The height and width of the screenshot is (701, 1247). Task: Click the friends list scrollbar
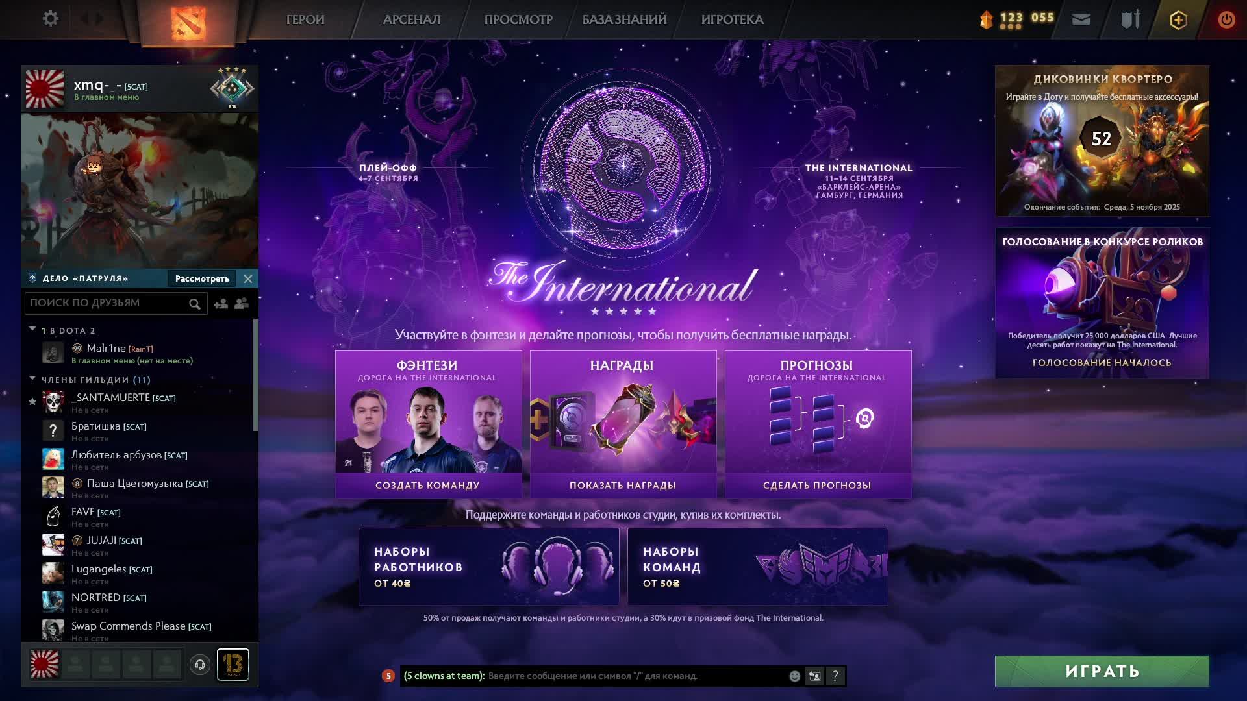click(255, 375)
